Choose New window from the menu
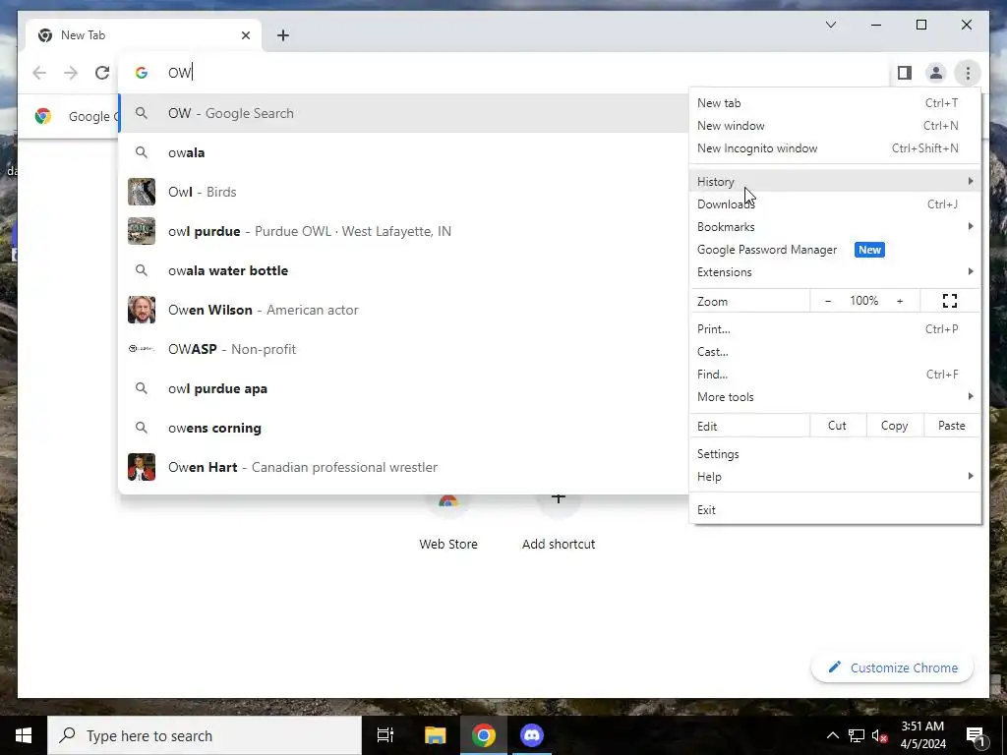 [835, 126]
